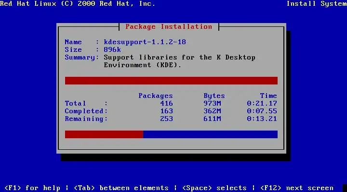Image resolution: width=347 pixels, height=192 pixels.
Task: Click the overall install progress bar
Action: pyautogui.click(x=171, y=134)
